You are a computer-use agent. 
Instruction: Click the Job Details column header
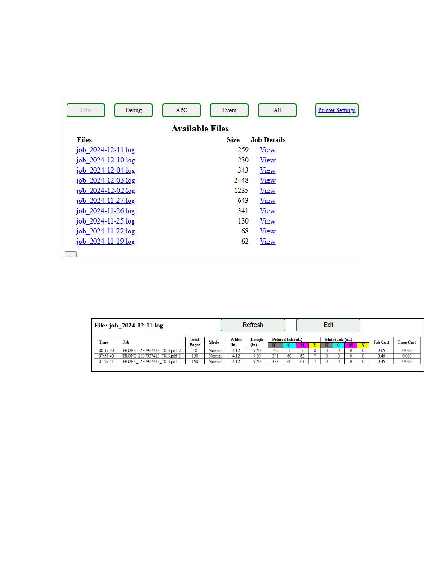tap(268, 140)
